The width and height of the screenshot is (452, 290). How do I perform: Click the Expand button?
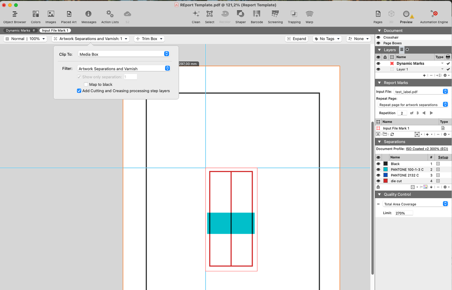pos(297,39)
